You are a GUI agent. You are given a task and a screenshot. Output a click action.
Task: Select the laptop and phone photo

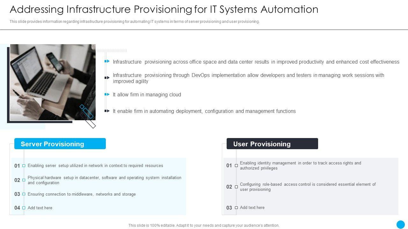pos(53,82)
